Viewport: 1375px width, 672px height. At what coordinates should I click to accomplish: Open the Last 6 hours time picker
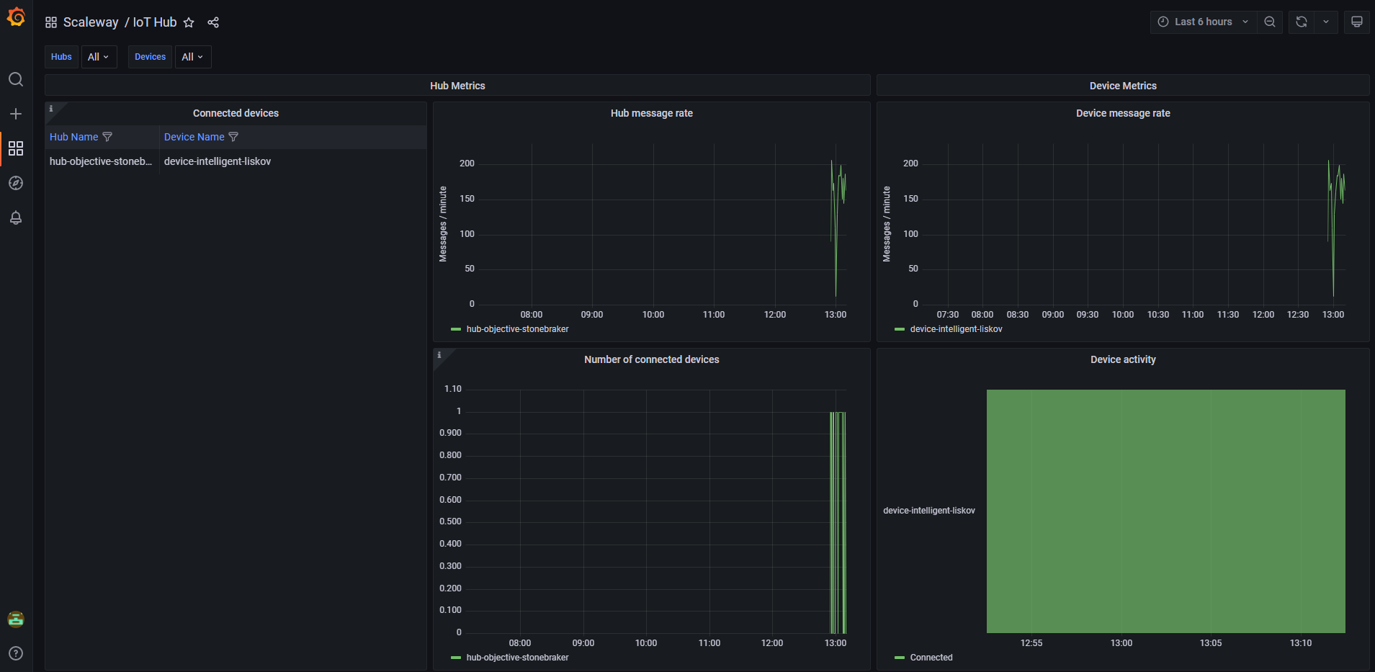1203,22
